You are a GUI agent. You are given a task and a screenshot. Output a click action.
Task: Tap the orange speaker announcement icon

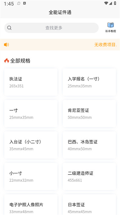[x=6, y=45]
